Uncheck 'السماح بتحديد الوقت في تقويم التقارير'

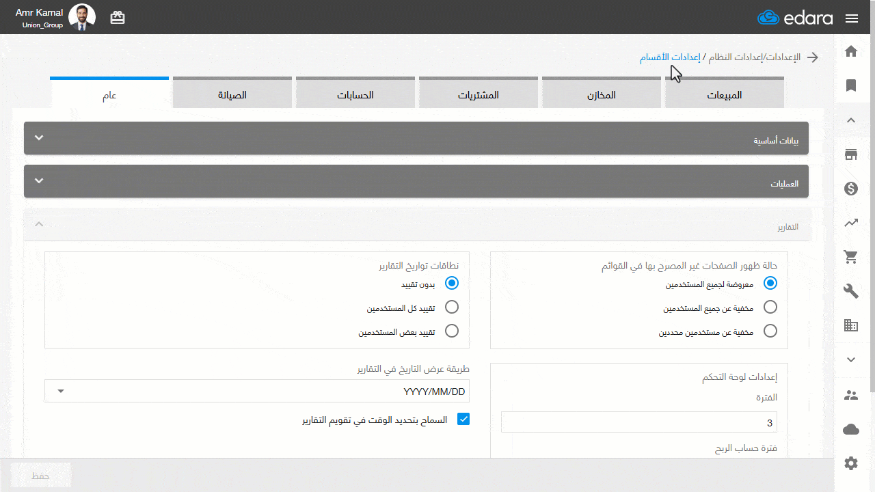coord(463,419)
